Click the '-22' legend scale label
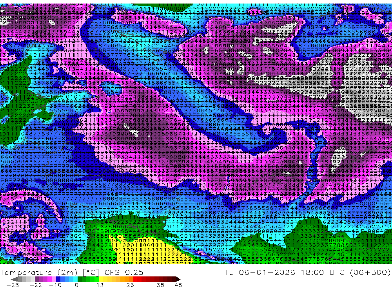The height and width of the screenshot is (287, 392). (x=36, y=285)
